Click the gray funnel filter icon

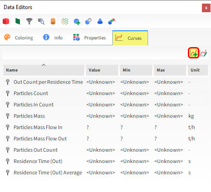tap(29, 21)
